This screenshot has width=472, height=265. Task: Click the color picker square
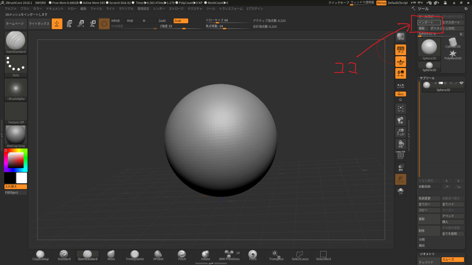(x=16, y=160)
